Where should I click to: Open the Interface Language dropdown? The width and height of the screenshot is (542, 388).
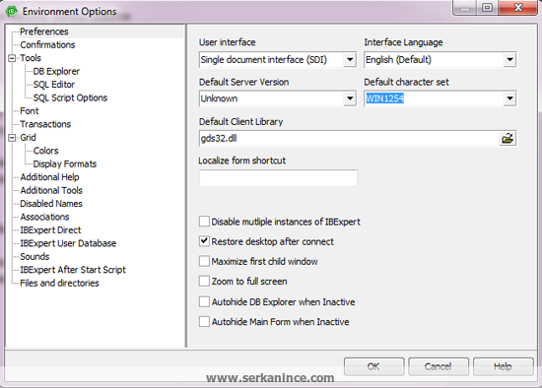[509, 60]
